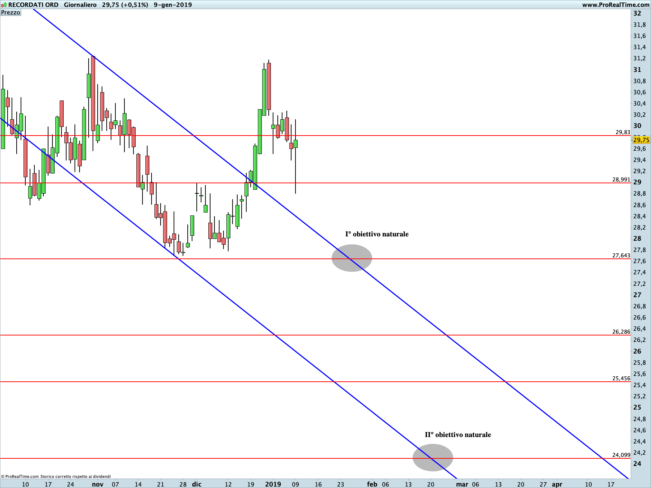This screenshot has height=488, width=651.
Task: Click the 2019 year marker on time axis
Action: [x=273, y=484]
